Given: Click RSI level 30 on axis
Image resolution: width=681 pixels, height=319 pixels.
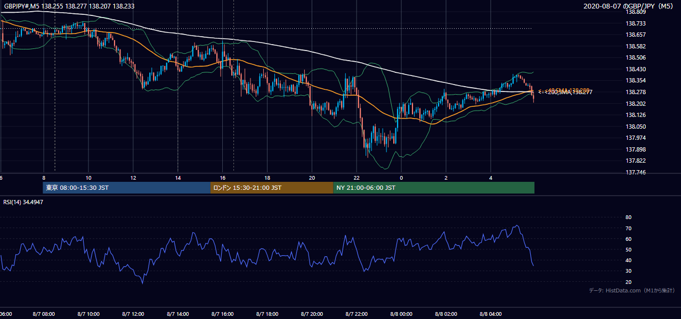Looking at the screenshot, I should [x=628, y=271].
